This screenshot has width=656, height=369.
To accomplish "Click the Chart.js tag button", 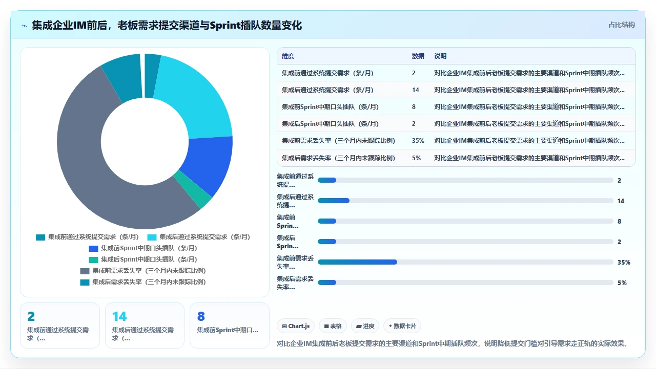I will point(296,326).
